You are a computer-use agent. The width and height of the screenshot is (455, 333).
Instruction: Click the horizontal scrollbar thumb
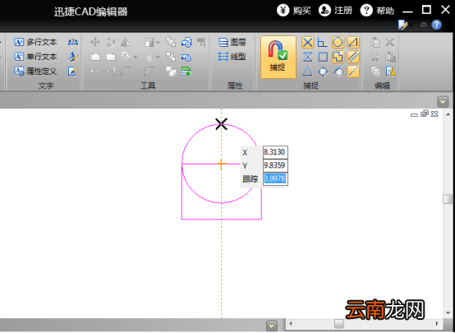(x=339, y=324)
